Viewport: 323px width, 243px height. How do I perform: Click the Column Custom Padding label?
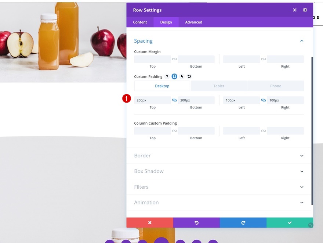coord(156,123)
